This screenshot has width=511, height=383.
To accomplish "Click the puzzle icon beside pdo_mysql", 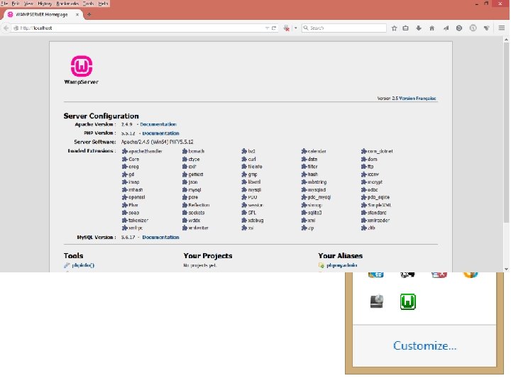I will click(x=304, y=197).
